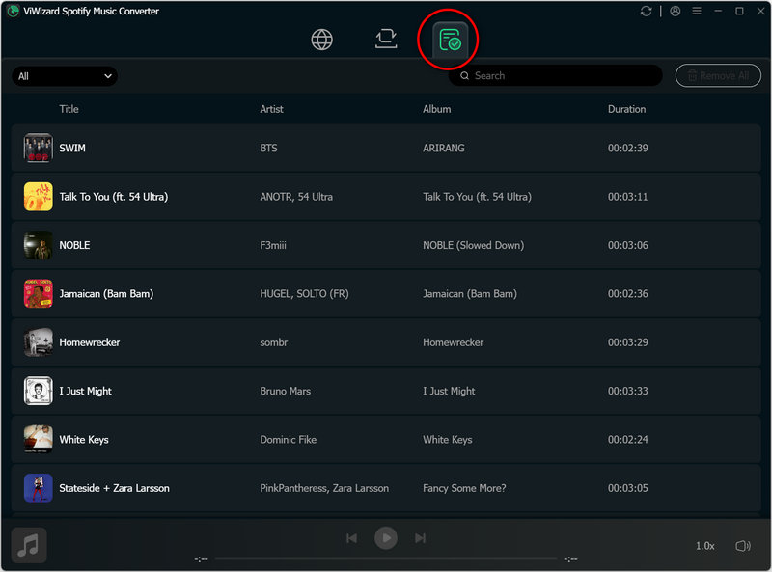
Task: Click the 00:03:33 duration cell
Action: point(628,391)
